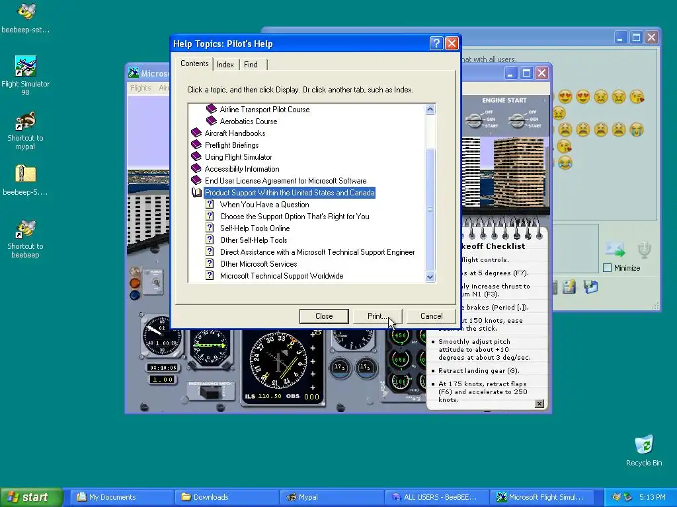Click the question mark help button in Pilot's Help title bar
The image size is (677, 507).
(436, 44)
